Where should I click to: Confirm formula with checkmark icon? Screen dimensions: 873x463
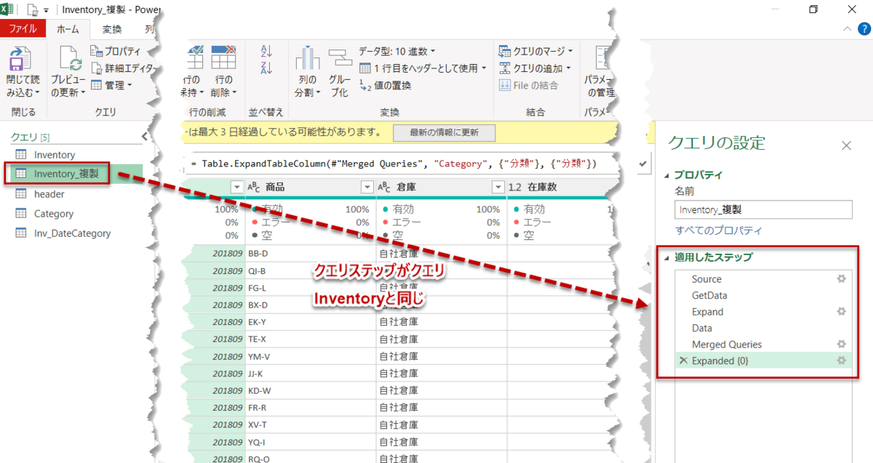click(643, 164)
